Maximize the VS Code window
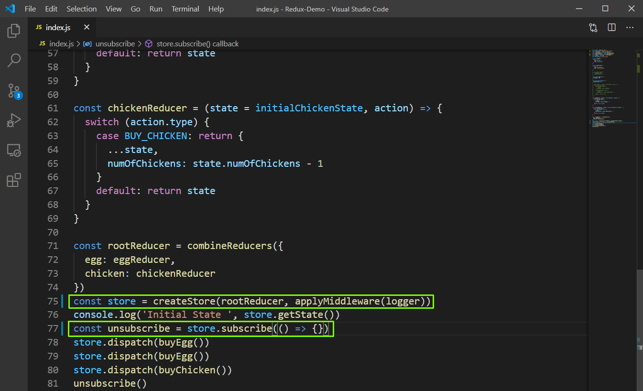643x391 pixels. click(x=605, y=9)
